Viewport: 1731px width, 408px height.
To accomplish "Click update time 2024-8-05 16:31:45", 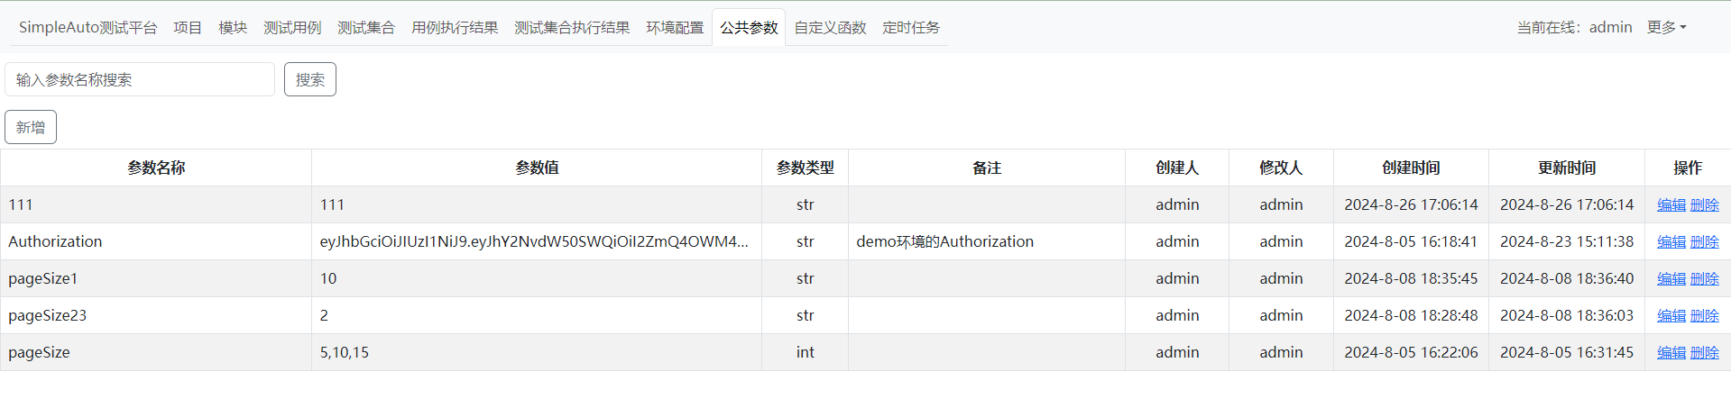I will click(x=1567, y=352).
